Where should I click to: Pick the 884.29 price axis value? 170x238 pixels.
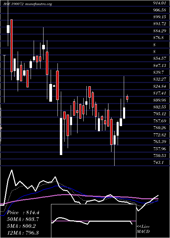pyautogui.click(x=159, y=31)
